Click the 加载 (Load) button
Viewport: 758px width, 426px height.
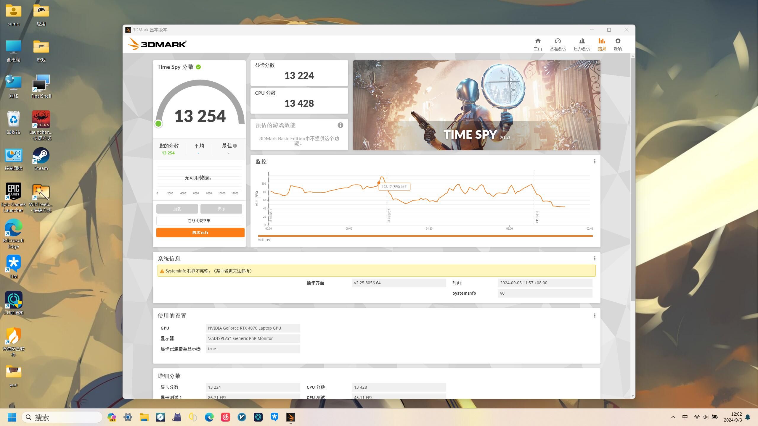point(177,208)
